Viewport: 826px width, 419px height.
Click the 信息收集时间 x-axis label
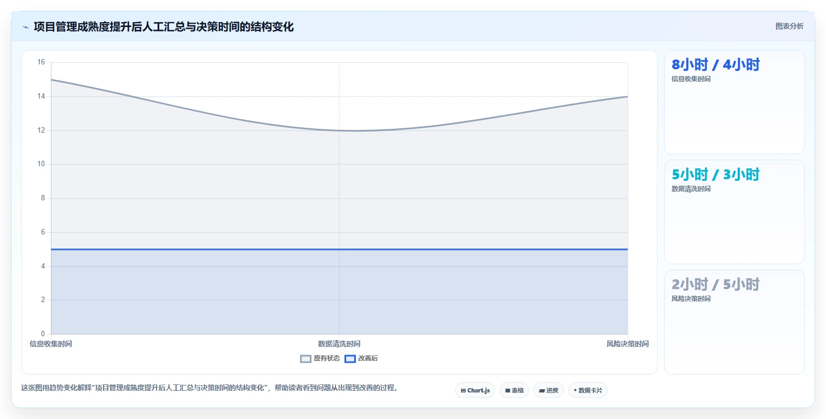pos(51,344)
